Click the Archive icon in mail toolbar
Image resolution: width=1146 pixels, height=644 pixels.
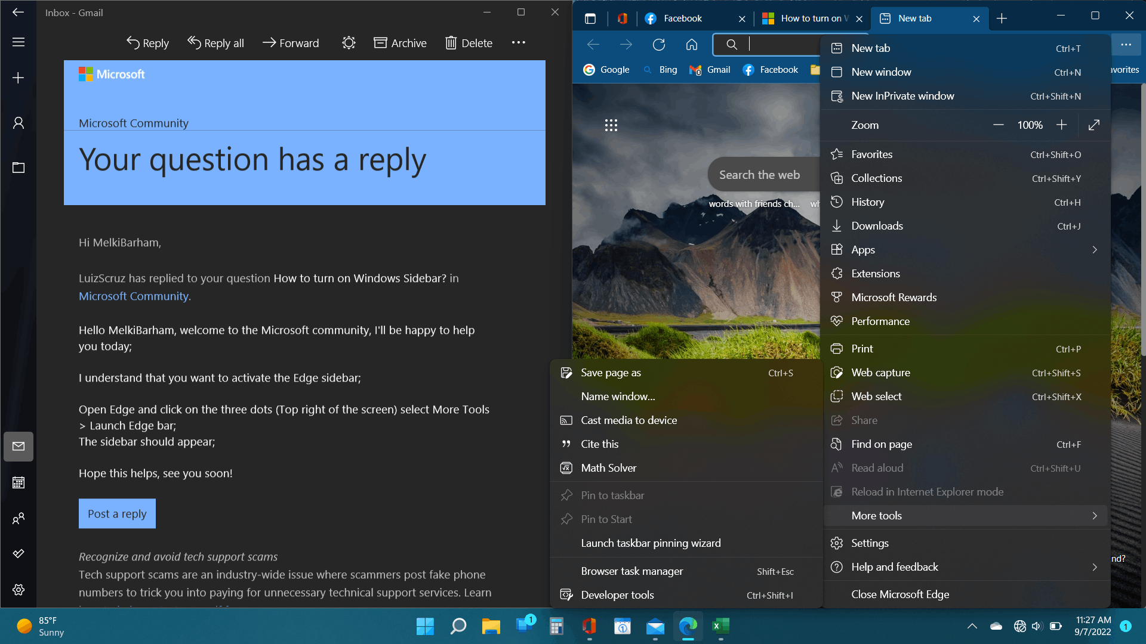coord(380,43)
